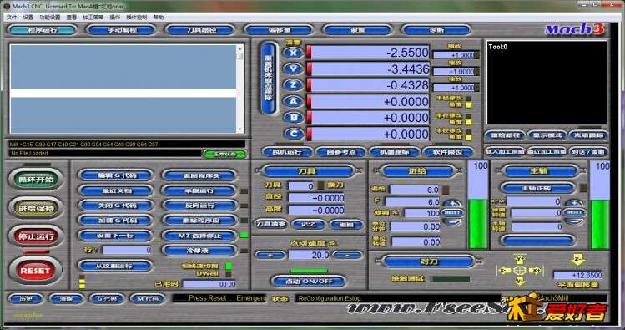Increase spindle speed with the plus button
Image resolution: width=625 pixels, height=330 pixels.
[574, 204]
